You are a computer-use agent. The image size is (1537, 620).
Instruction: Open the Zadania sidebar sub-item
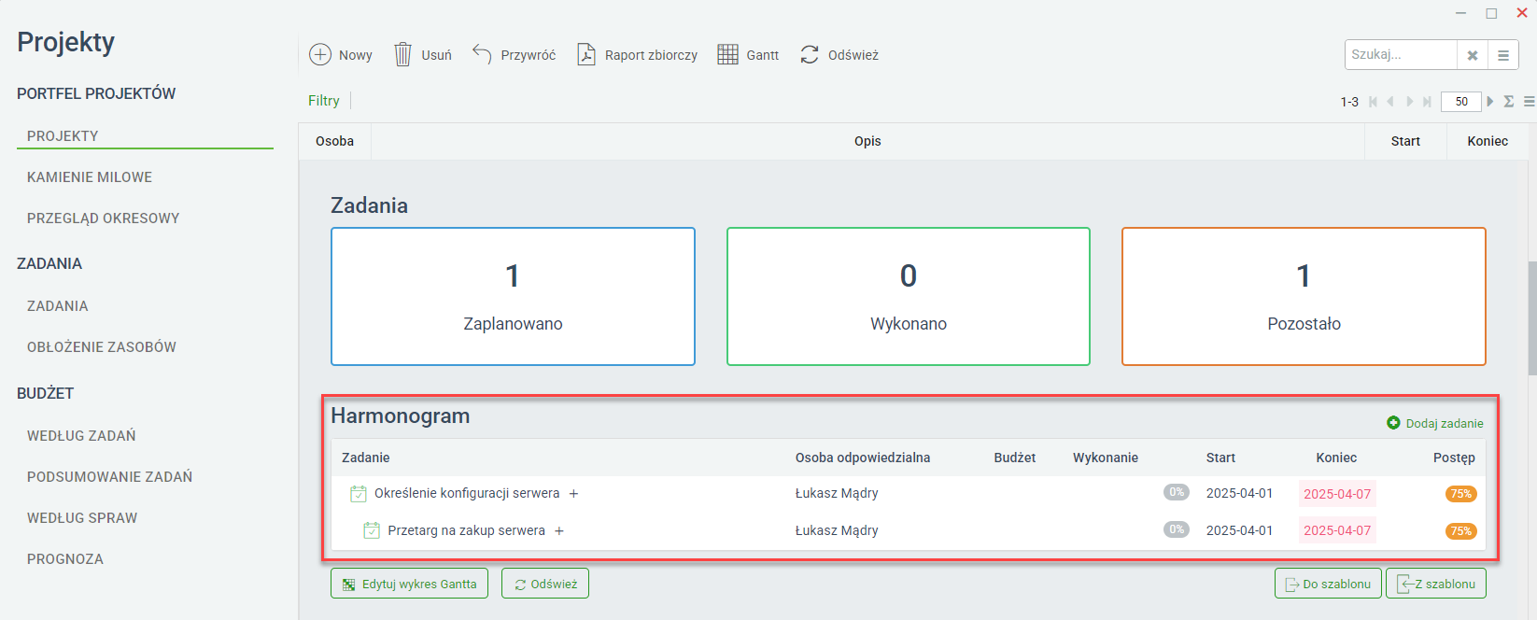point(57,306)
